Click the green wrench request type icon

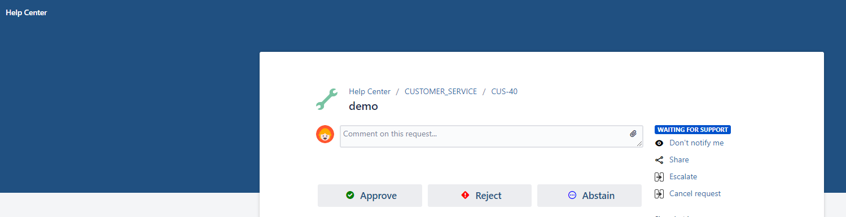click(326, 99)
